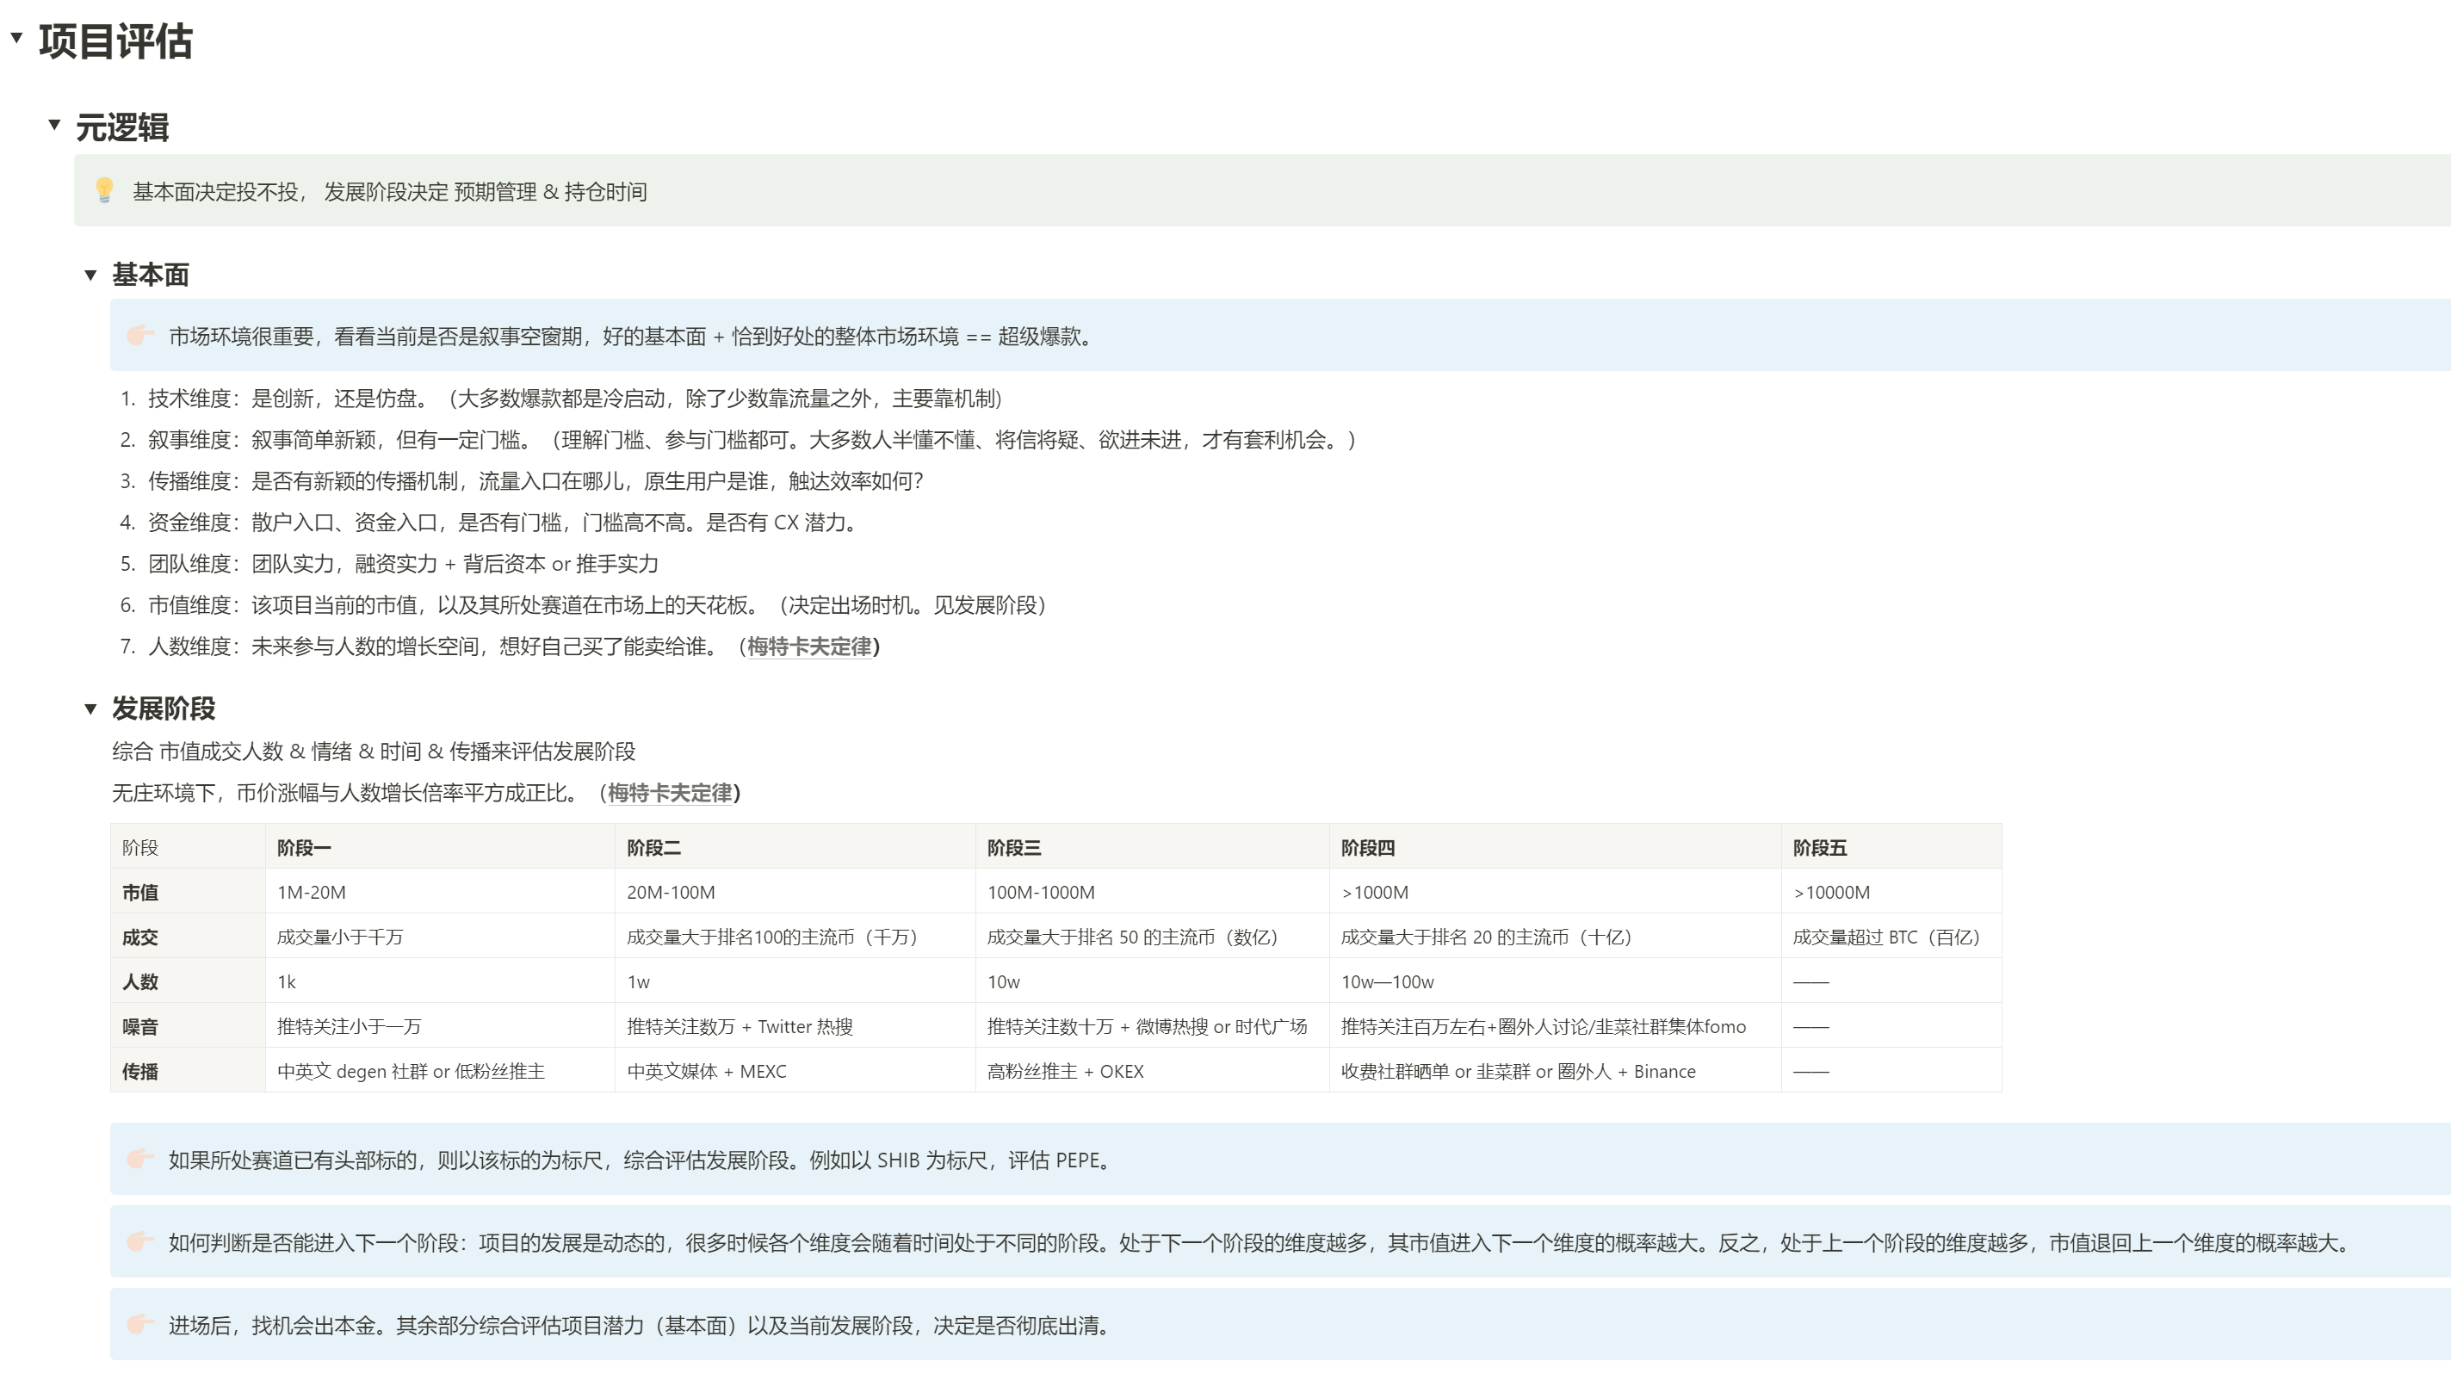The image size is (2451, 1386).
Task: Click pointing-hand icon beside 如何判断是否能进入 callout
Action: click(x=140, y=1241)
